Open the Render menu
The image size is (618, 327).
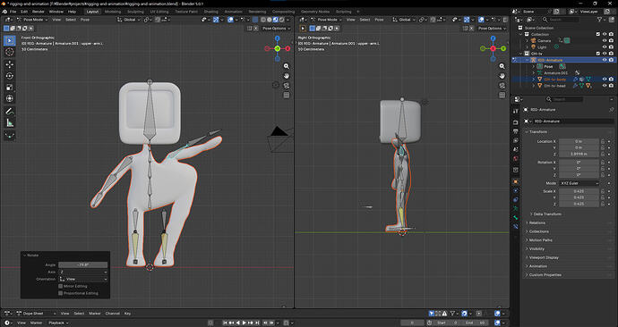click(39, 12)
